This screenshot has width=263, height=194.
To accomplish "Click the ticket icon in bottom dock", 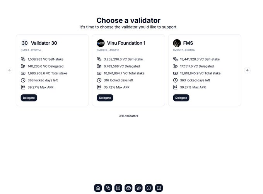I will click(128, 188).
